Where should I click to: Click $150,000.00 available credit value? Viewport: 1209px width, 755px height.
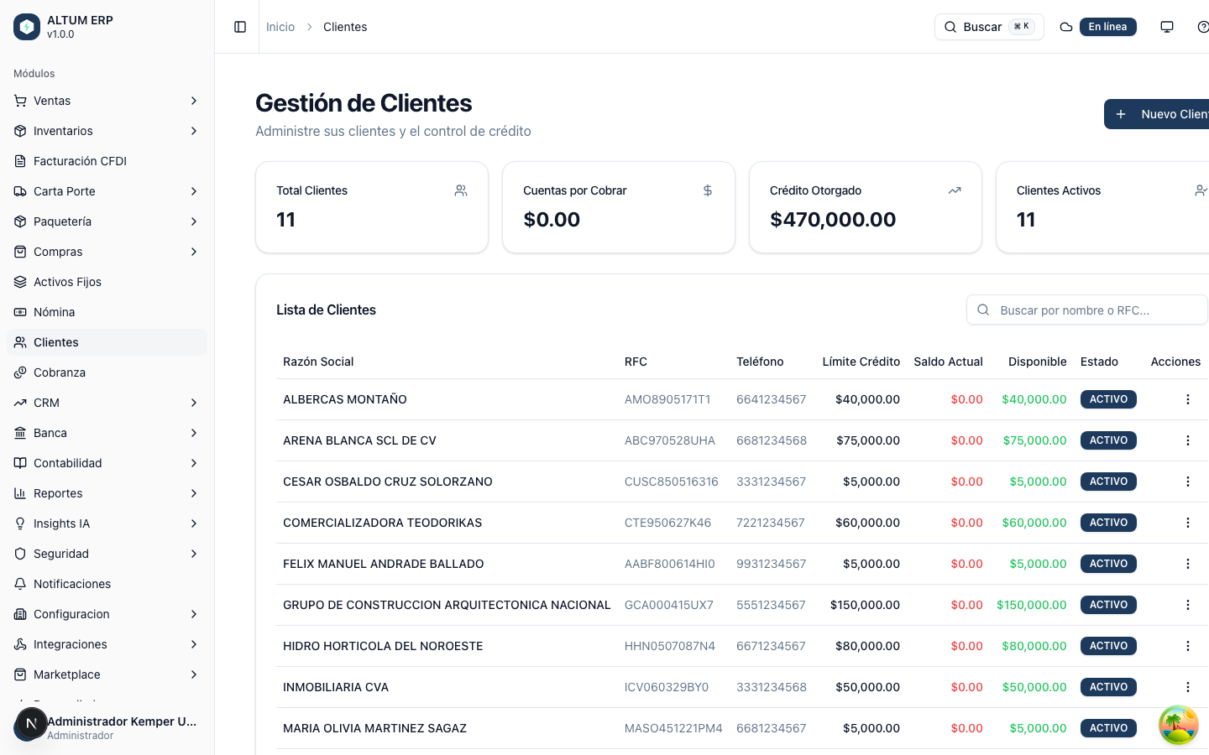[1032, 605]
